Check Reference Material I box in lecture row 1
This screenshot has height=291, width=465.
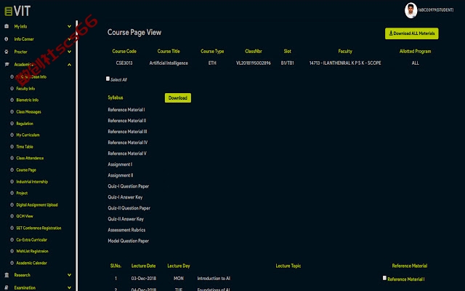[384, 278]
